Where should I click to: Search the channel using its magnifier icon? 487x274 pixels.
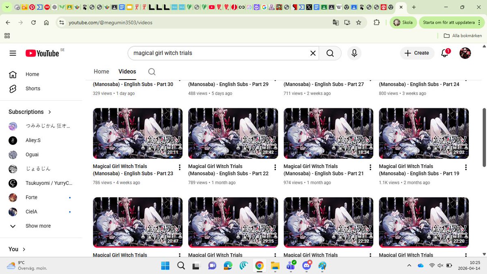click(x=152, y=72)
